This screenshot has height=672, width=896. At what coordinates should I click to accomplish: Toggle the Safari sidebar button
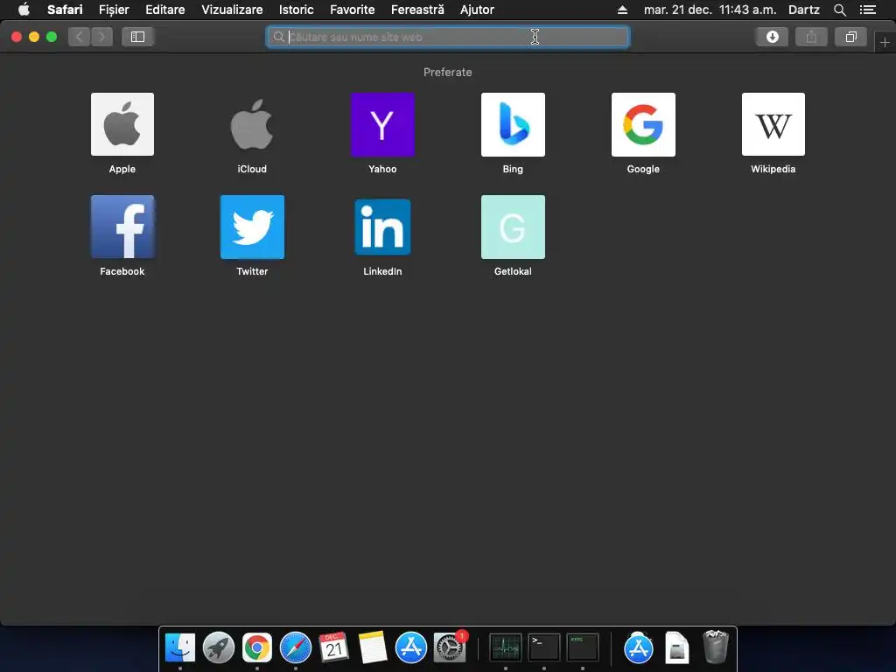137,37
